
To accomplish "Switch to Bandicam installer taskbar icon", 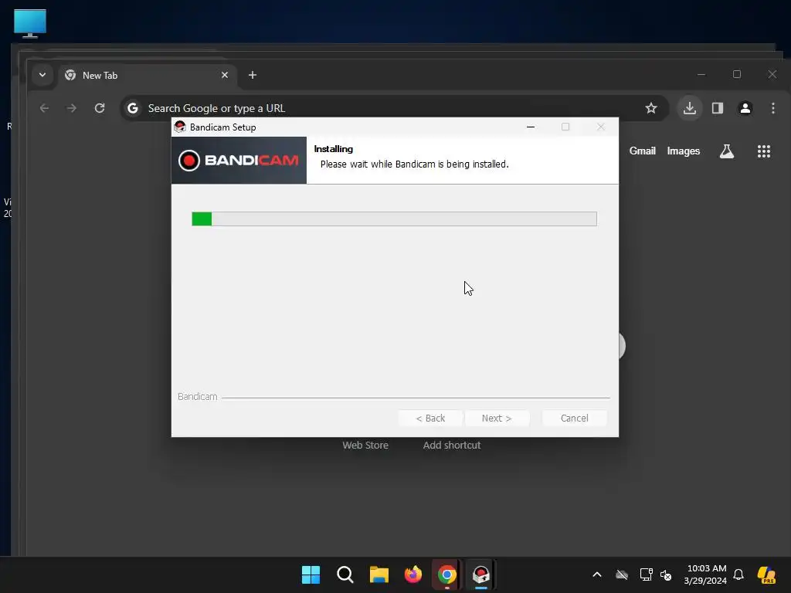I will click(x=480, y=574).
